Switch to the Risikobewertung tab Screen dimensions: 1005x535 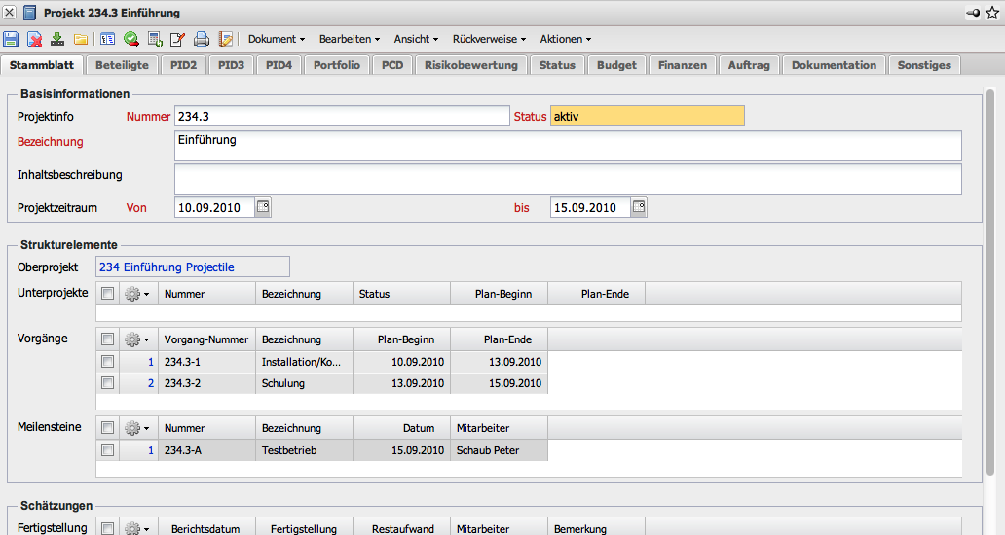[472, 65]
